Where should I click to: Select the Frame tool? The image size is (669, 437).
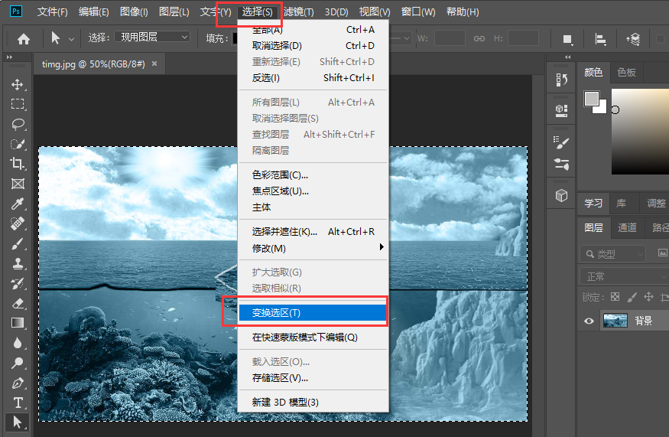coord(18,184)
